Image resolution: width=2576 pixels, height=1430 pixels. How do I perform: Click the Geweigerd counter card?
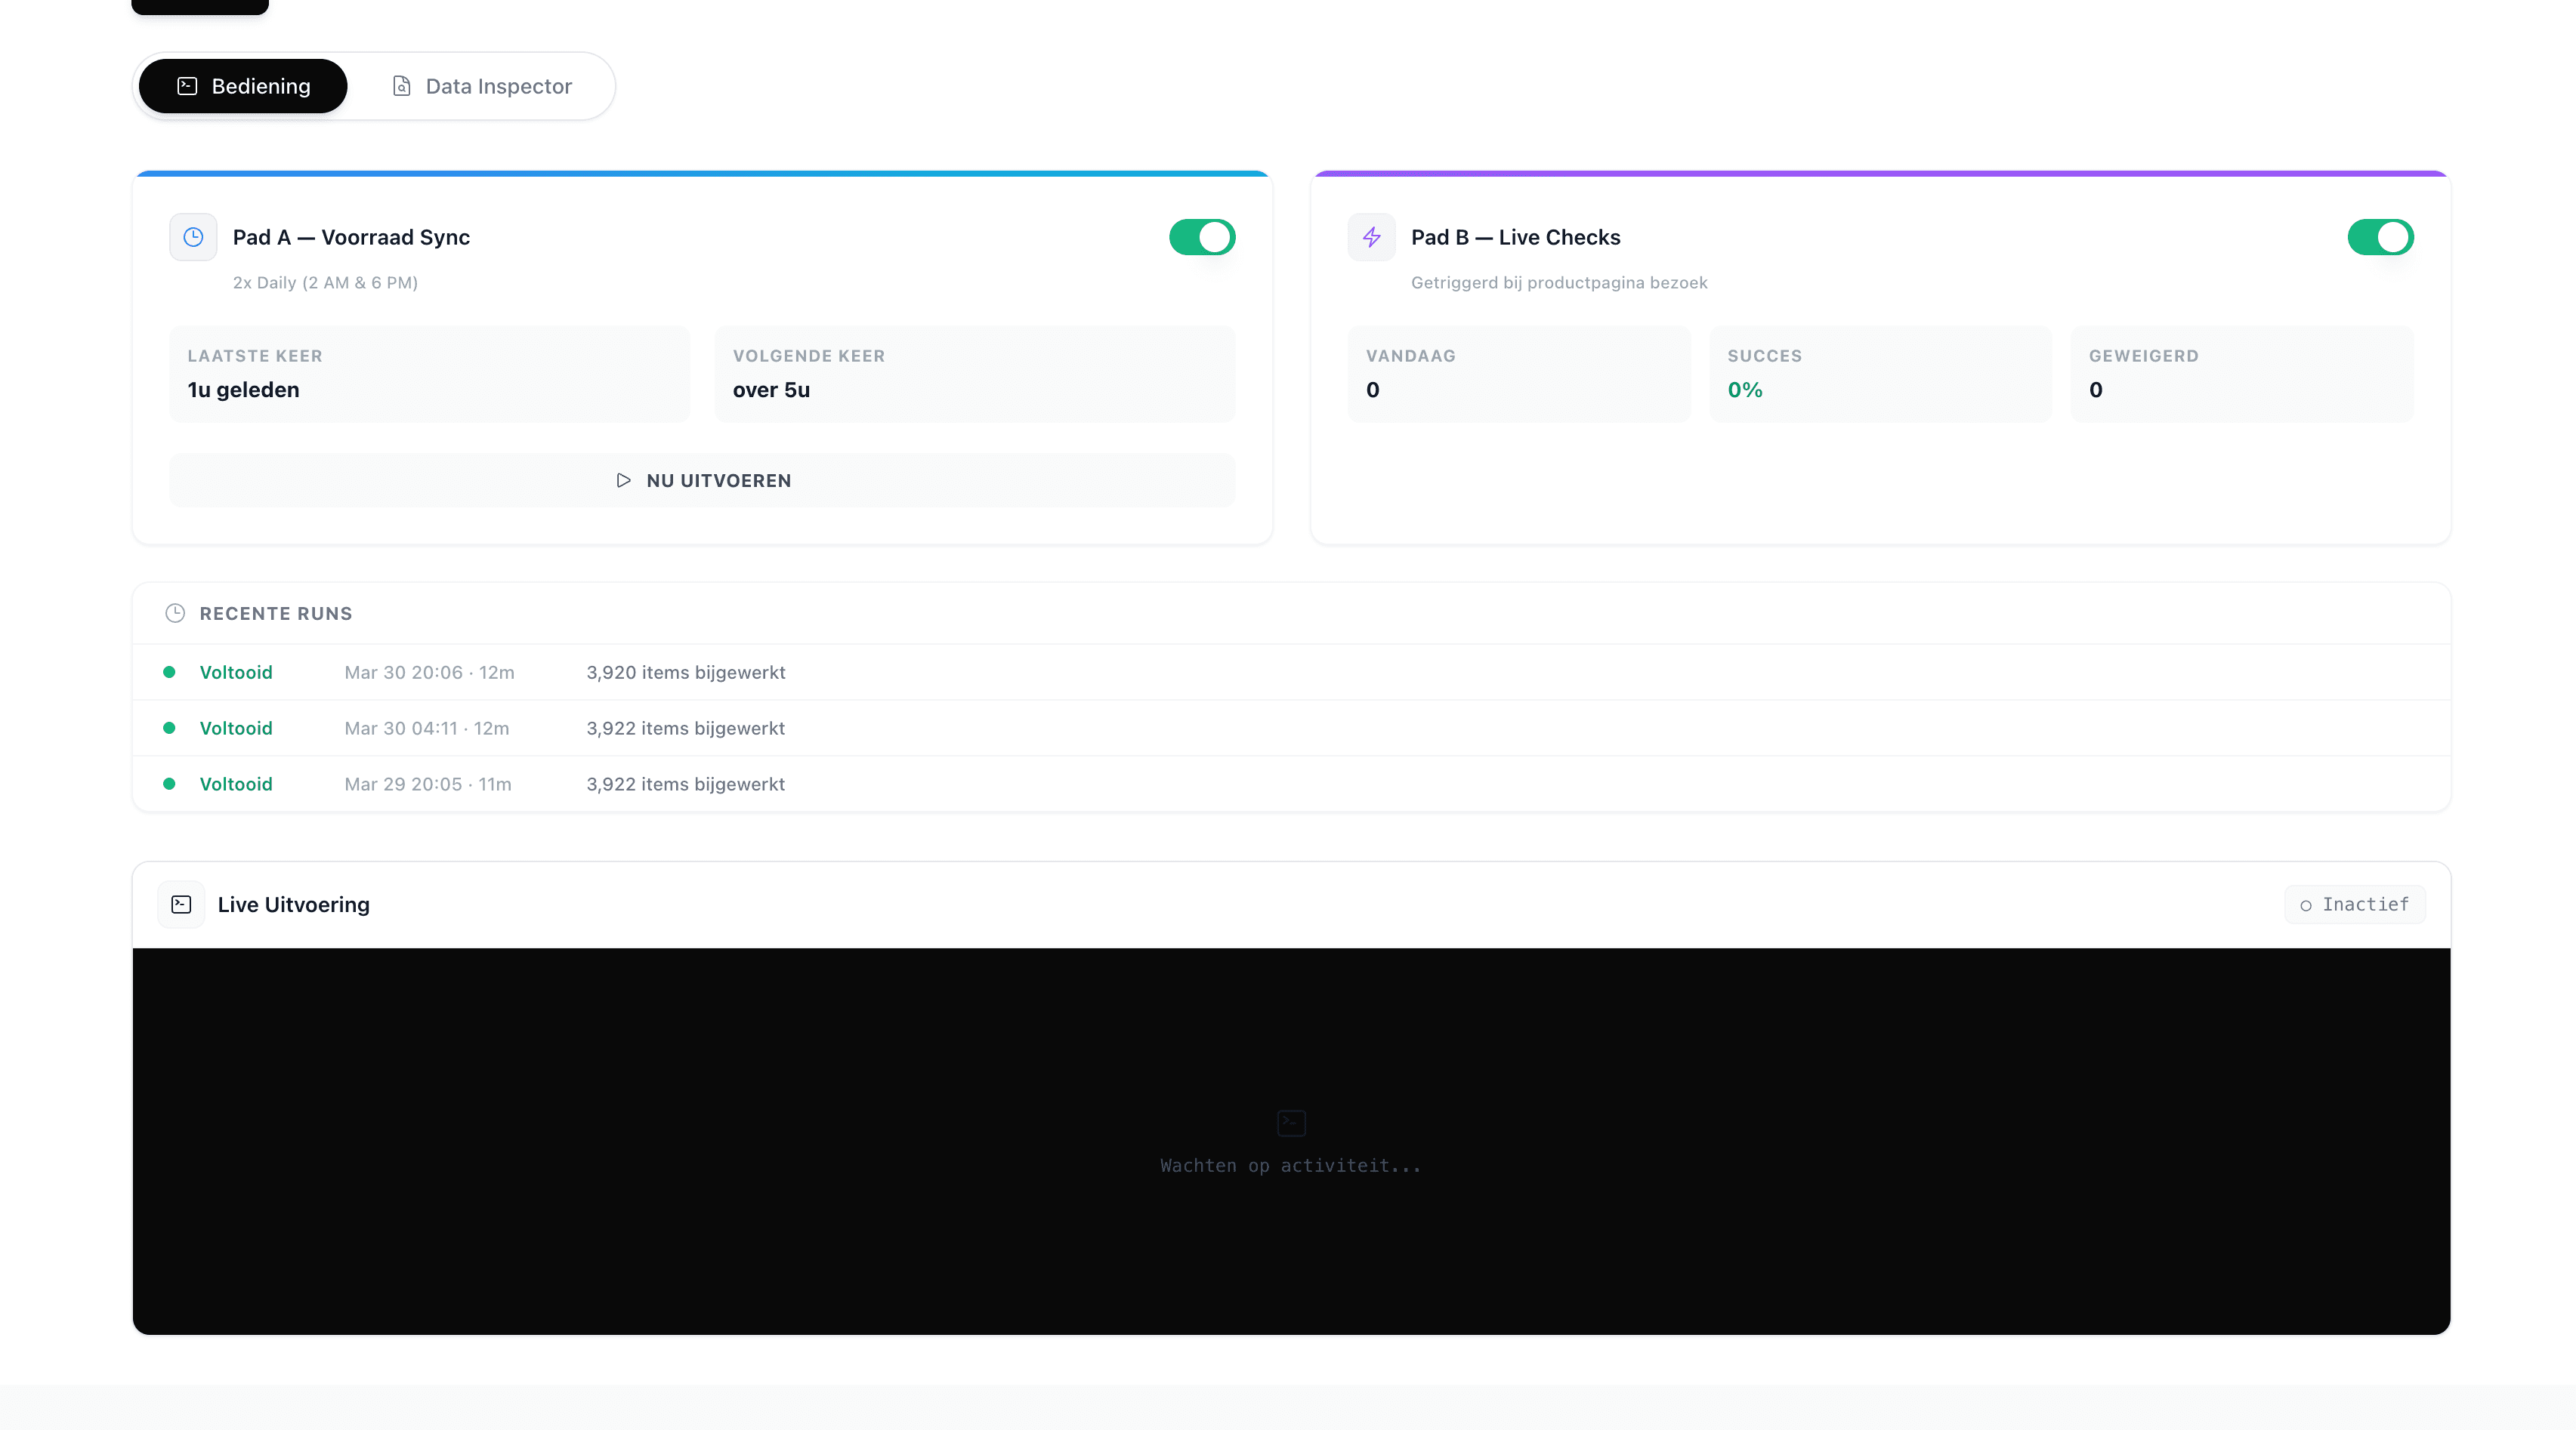point(2241,374)
